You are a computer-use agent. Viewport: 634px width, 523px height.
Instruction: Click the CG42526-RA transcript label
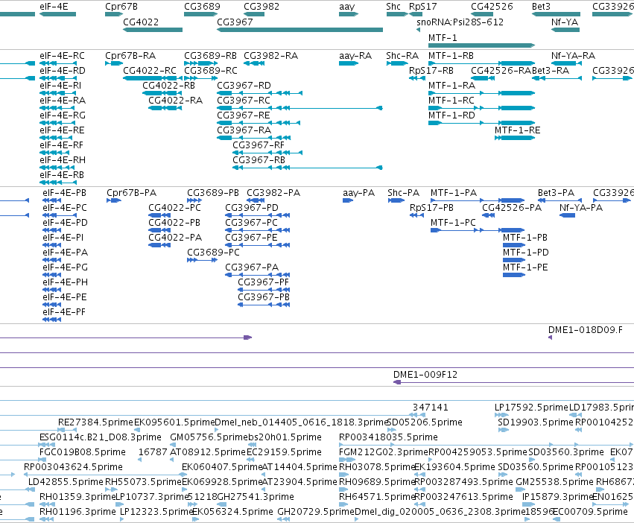point(501,70)
